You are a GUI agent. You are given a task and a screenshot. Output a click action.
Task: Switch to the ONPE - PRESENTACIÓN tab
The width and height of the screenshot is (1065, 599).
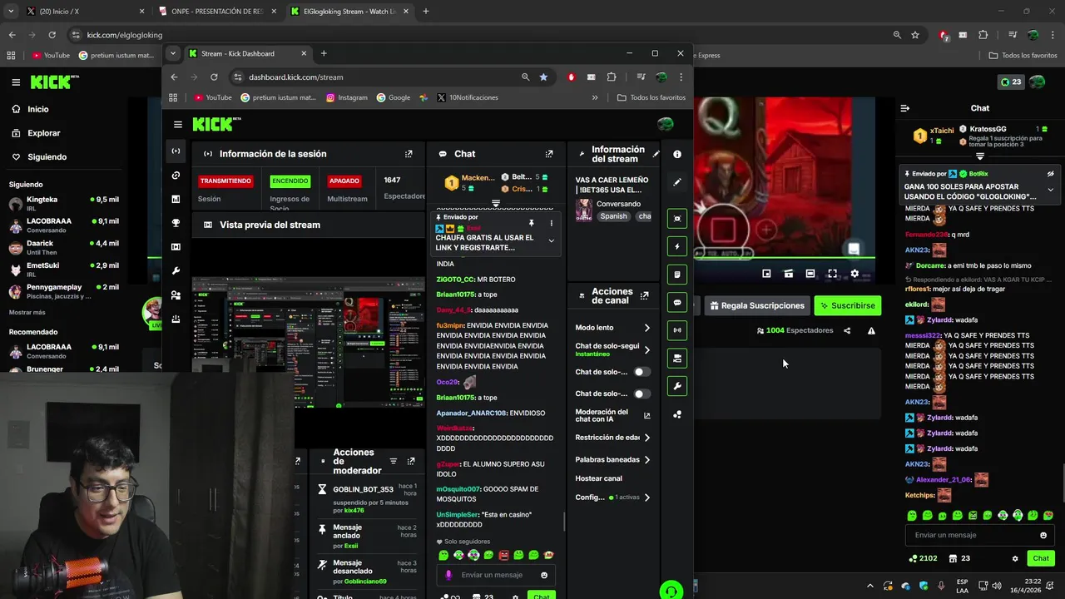pyautogui.click(x=218, y=12)
